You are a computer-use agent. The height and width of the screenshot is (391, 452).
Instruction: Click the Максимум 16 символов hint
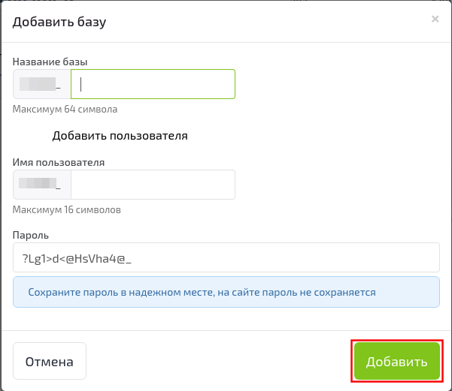67,209
